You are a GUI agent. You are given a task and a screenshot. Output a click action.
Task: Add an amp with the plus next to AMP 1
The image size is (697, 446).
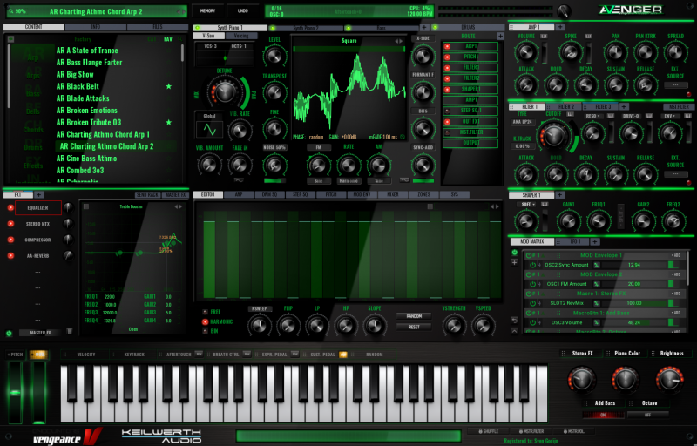(560, 27)
